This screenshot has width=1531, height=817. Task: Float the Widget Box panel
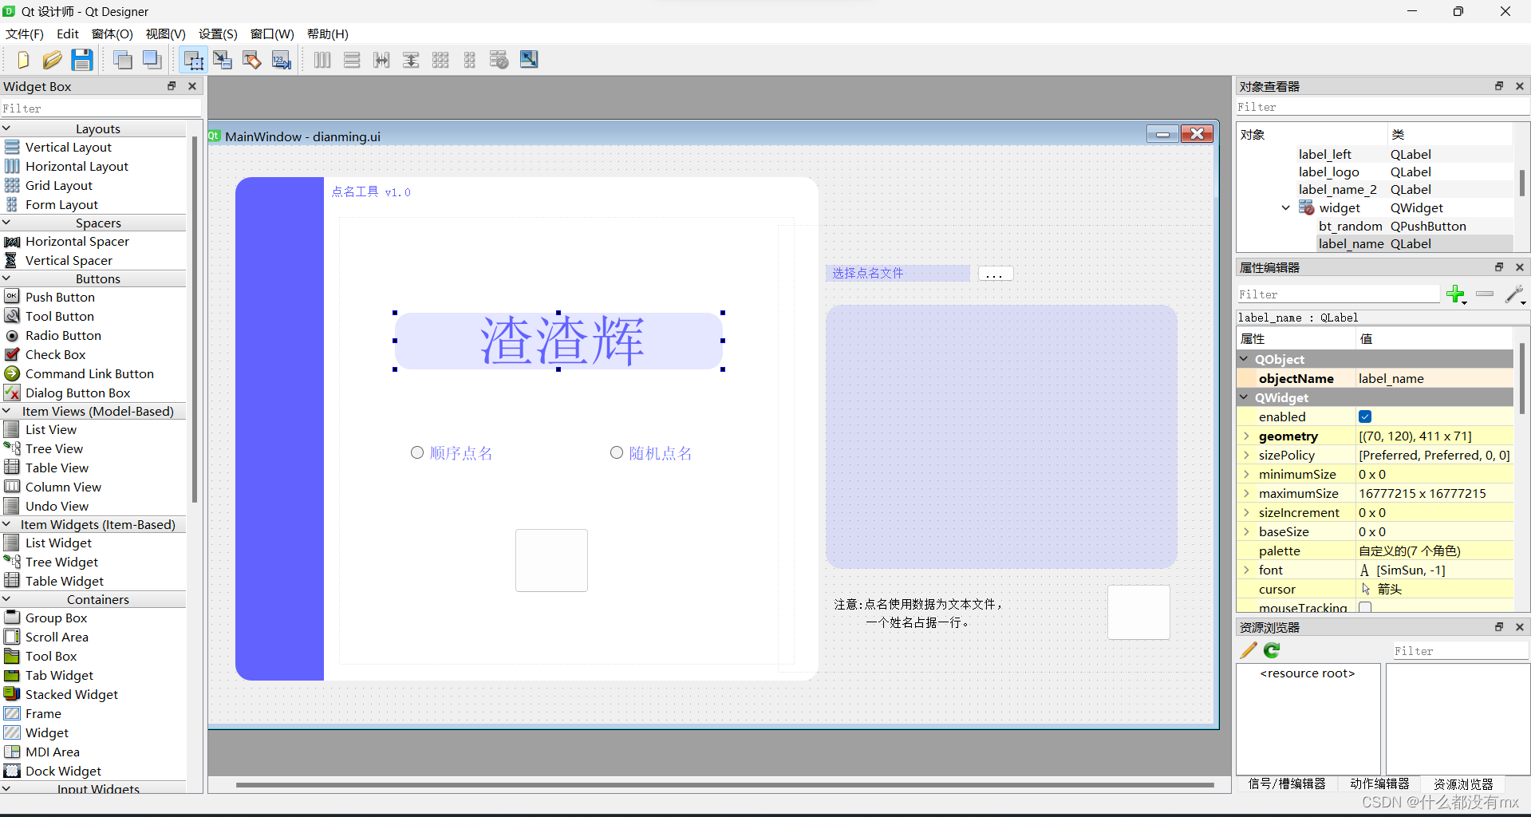172,86
